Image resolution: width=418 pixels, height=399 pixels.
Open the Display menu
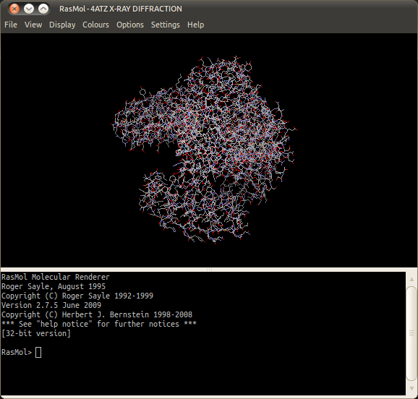pos(62,25)
